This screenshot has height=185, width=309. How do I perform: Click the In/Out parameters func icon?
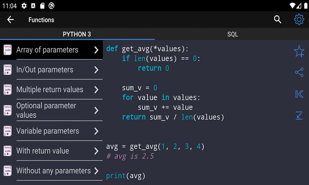point(8,70)
